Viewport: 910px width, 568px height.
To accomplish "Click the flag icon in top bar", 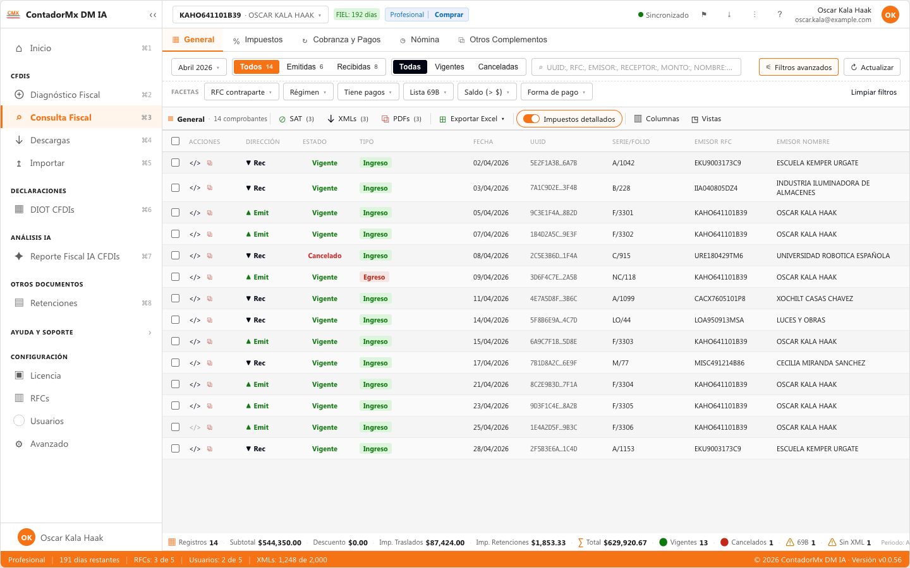I will point(704,15).
